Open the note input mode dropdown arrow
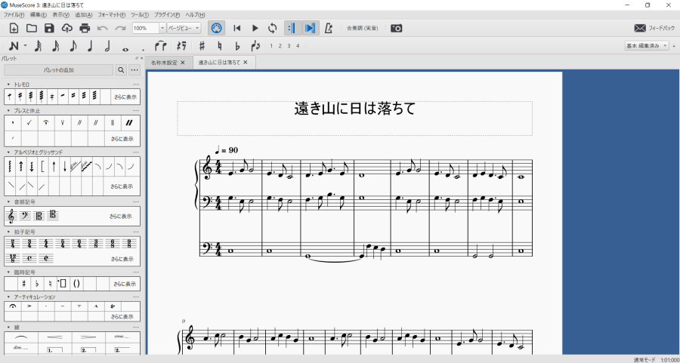This screenshot has width=680, height=363. point(25,45)
